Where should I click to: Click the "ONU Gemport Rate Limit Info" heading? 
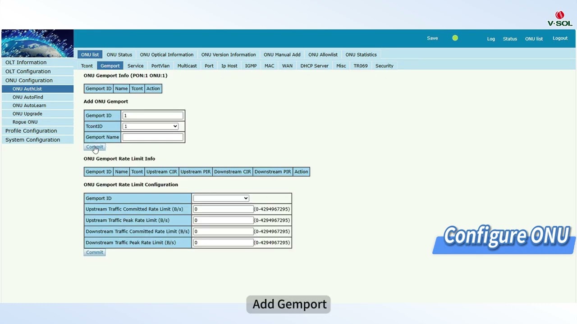pos(119,159)
